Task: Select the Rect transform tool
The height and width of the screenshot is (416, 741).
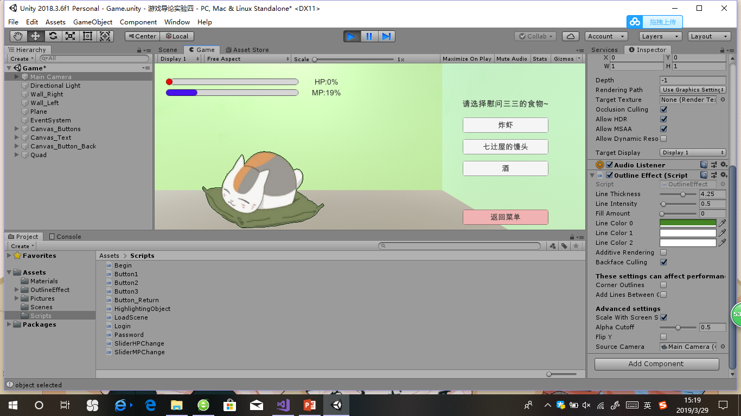Action: pos(87,36)
